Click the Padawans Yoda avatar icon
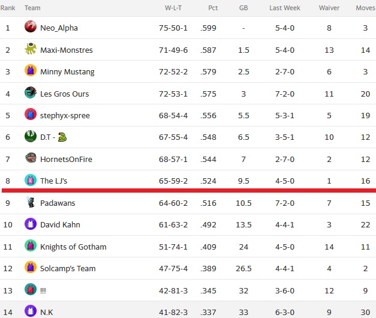The image size is (376, 318). (31, 202)
